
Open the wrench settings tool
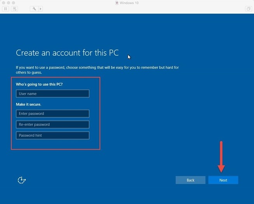[x=34, y=9]
